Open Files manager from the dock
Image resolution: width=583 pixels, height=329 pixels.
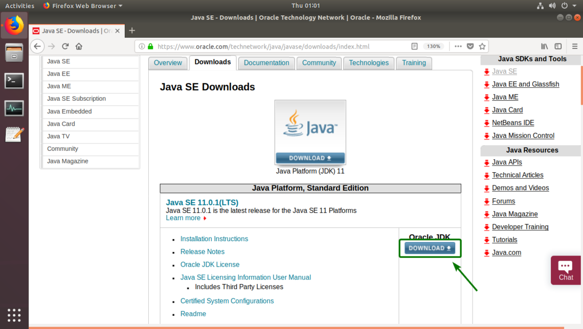pyautogui.click(x=14, y=52)
